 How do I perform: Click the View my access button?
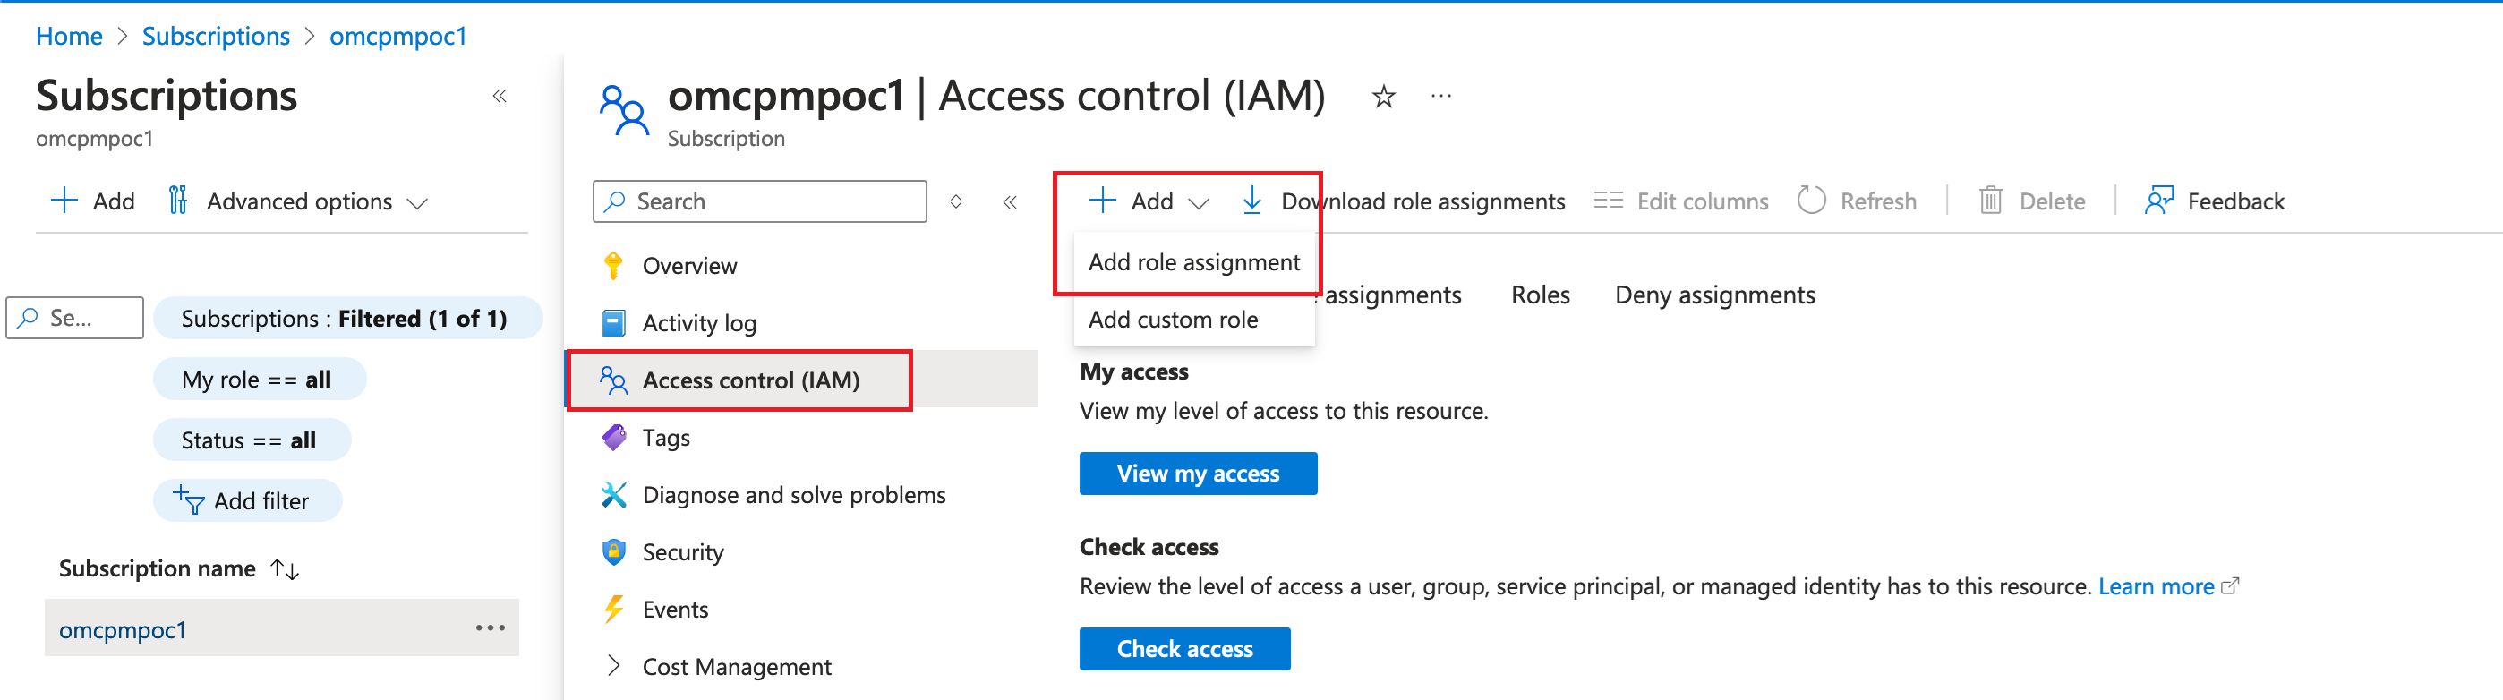(x=1197, y=474)
